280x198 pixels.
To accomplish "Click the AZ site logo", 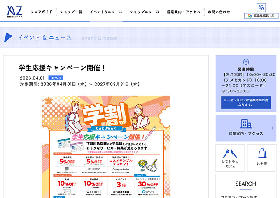I will pos(15,12).
